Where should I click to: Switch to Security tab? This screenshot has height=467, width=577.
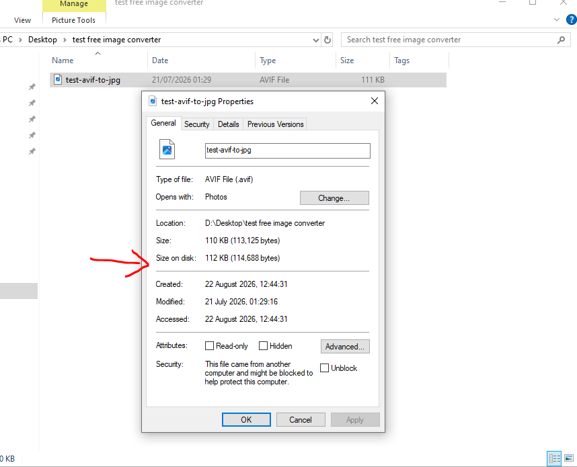[197, 124]
